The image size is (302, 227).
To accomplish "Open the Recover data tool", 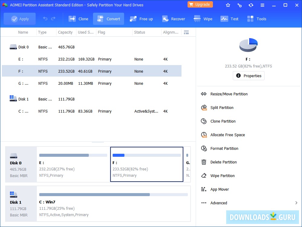I will tap(174, 18).
